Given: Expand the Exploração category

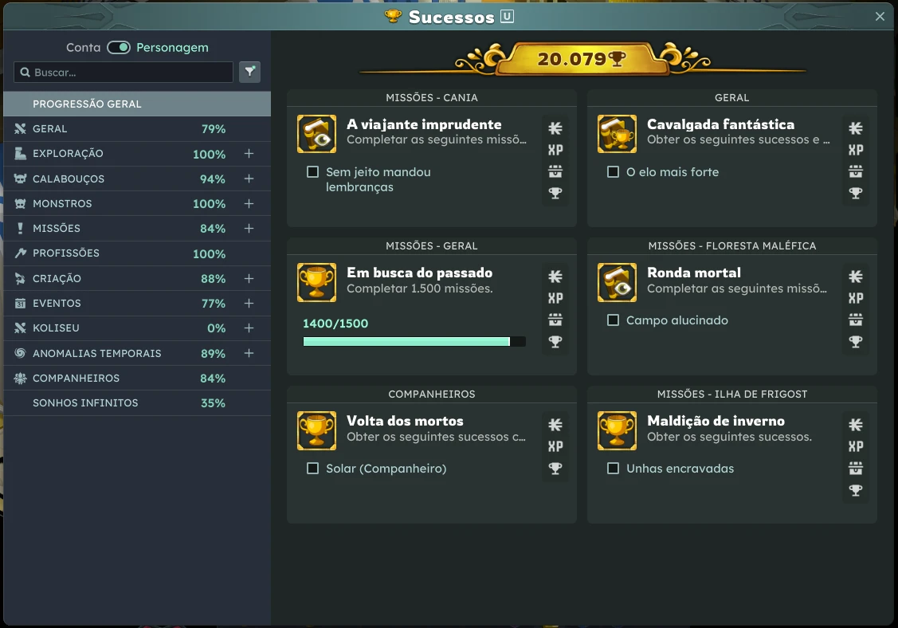Looking at the screenshot, I should 249,154.
